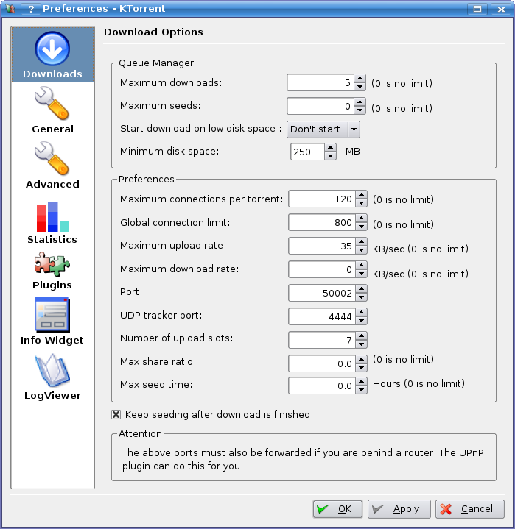Image resolution: width=515 pixels, height=529 pixels.
Task: Select the Advanced settings icon
Action: pyautogui.click(x=52, y=160)
